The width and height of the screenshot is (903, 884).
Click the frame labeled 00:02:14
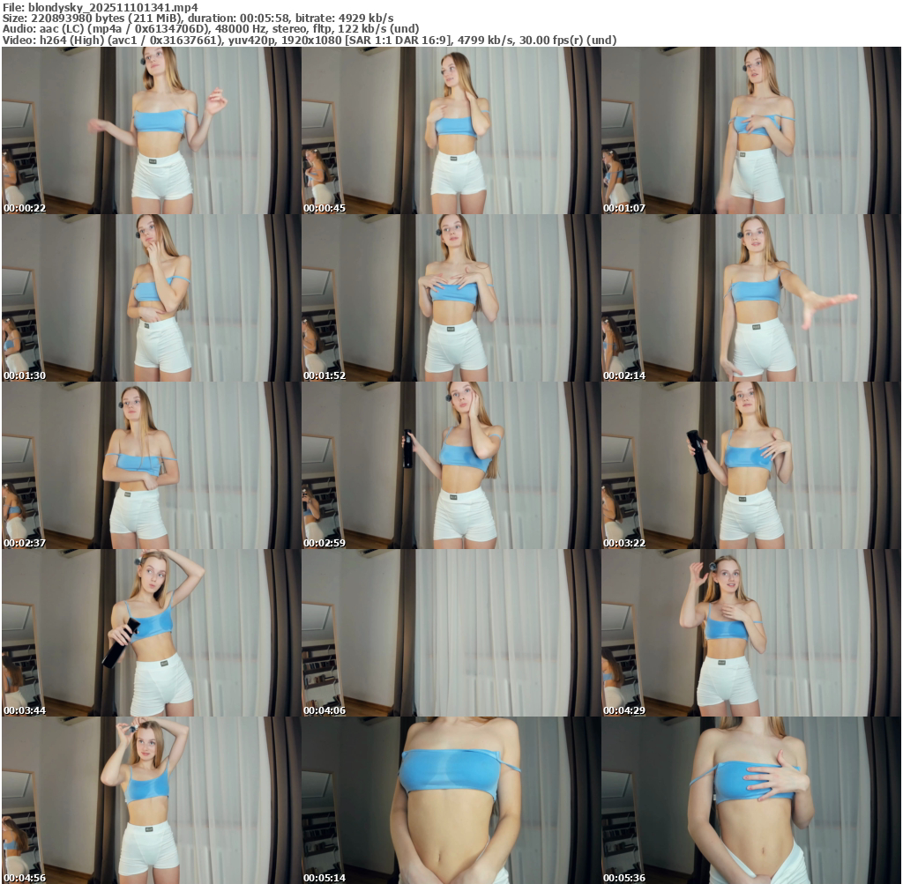[750, 298]
